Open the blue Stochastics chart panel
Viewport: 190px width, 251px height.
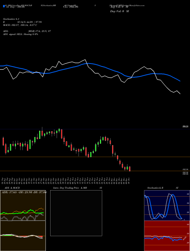click(167, 205)
